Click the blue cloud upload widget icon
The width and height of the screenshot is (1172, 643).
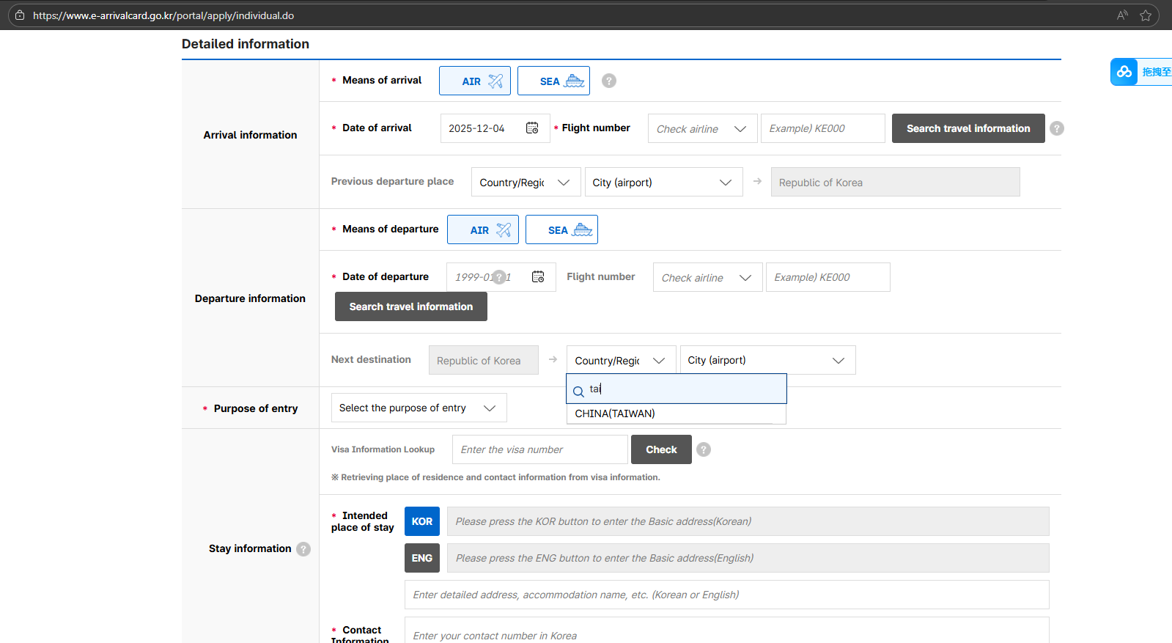tap(1124, 72)
